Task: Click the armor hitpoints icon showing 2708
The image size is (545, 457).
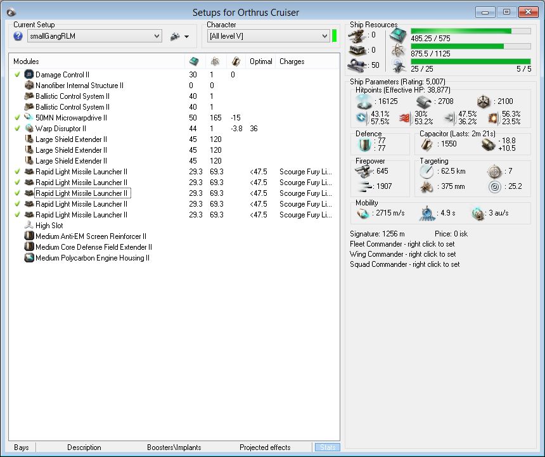Action: [x=424, y=101]
